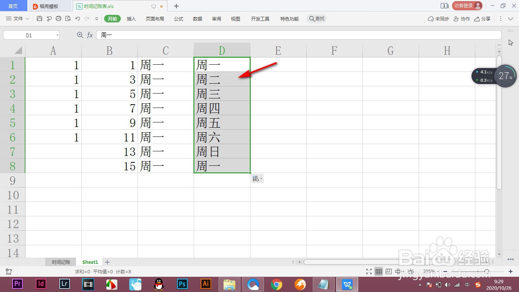Viewport: 519px width, 292px height.
Task: Save the workbook via the save icon
Action: coord(39,18)
